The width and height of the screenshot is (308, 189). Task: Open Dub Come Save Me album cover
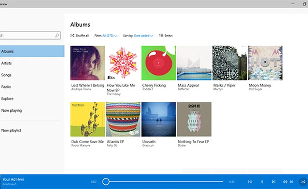88,119
